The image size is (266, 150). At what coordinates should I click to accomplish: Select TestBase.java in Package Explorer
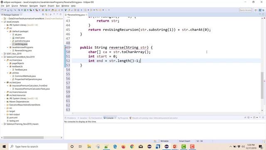tap(21, 70)
